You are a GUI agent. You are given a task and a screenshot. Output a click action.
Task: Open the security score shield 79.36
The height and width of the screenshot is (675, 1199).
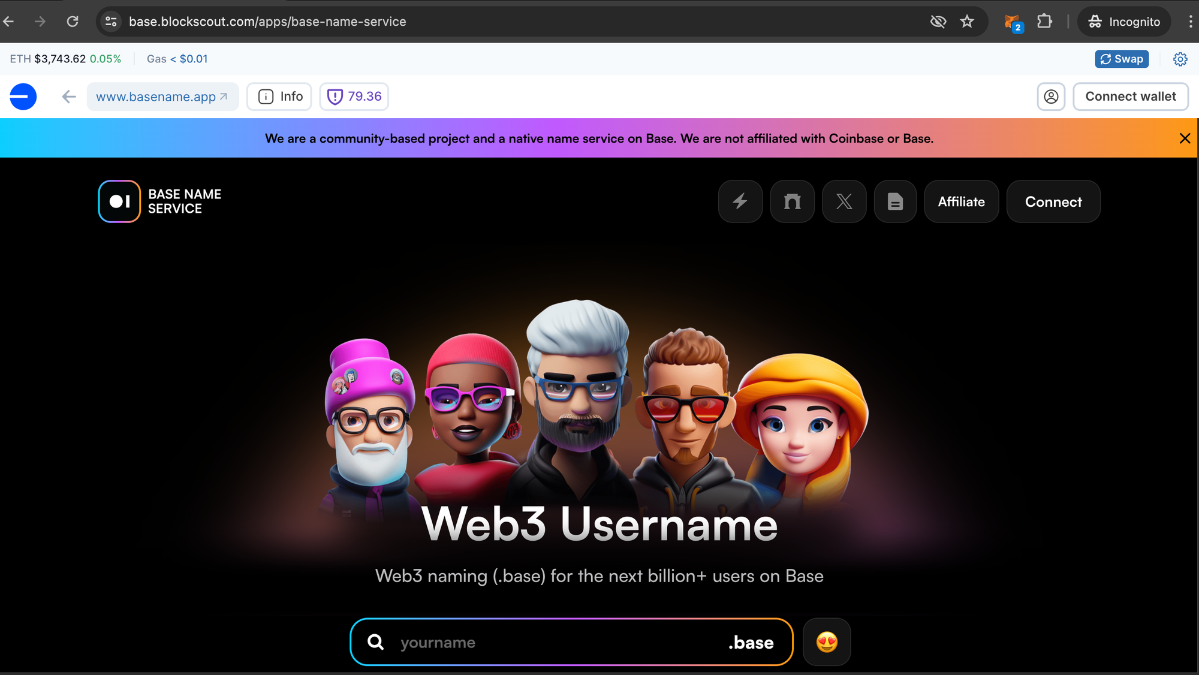(x=354, y=97)
